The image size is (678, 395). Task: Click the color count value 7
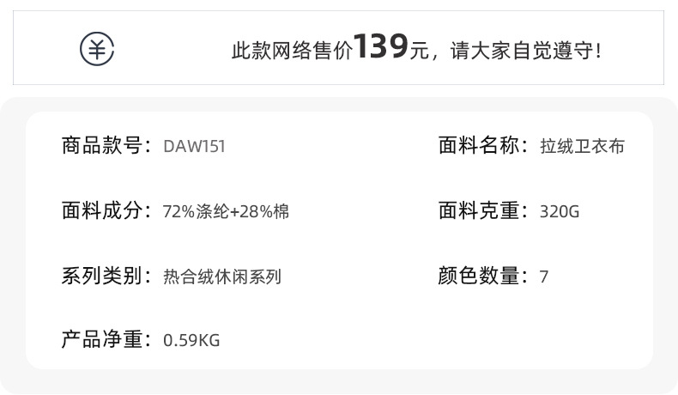(544, 277)
